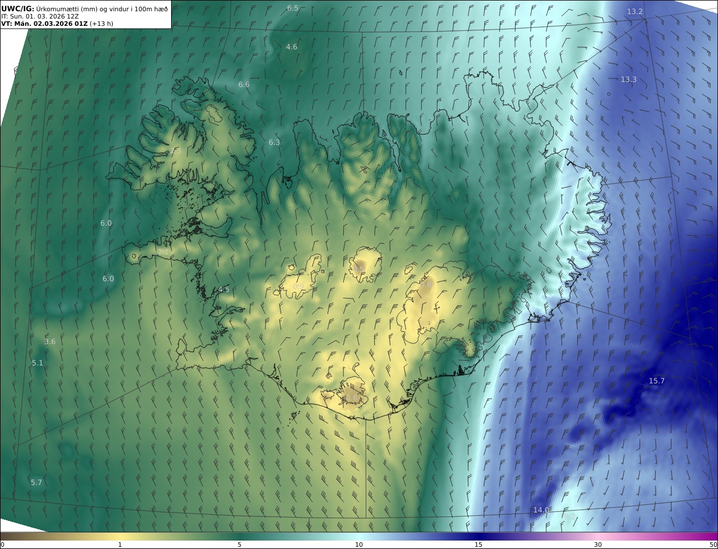Click the 5.7 value label on map
The height and width of the screenshot is (549, 718).
[x=36, y=482]
